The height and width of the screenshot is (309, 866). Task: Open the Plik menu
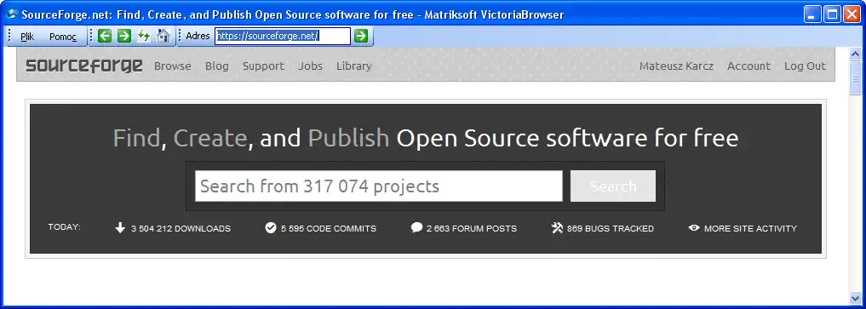click(x=27, y=37)
